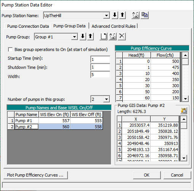Click WS Elev On value 560
The height and width of the screenshot is (191, 194).
click(x=55, y=127)
